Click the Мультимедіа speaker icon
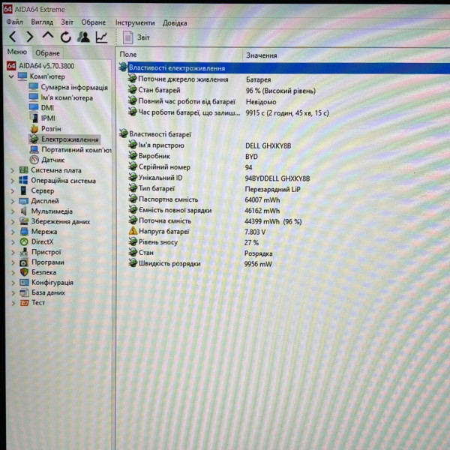 coord(24,211)
